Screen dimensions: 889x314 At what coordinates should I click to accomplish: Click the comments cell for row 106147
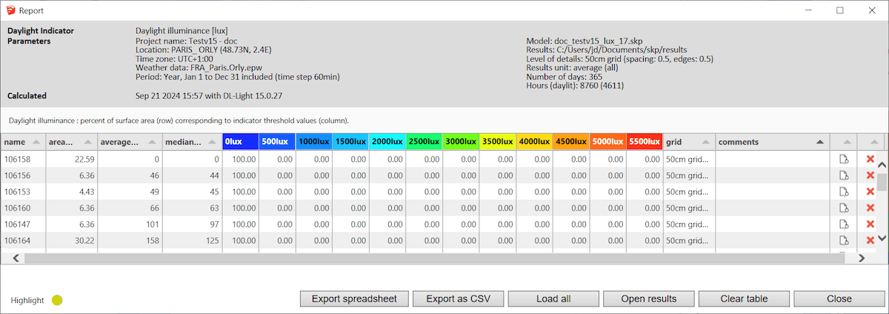point(773,224)
